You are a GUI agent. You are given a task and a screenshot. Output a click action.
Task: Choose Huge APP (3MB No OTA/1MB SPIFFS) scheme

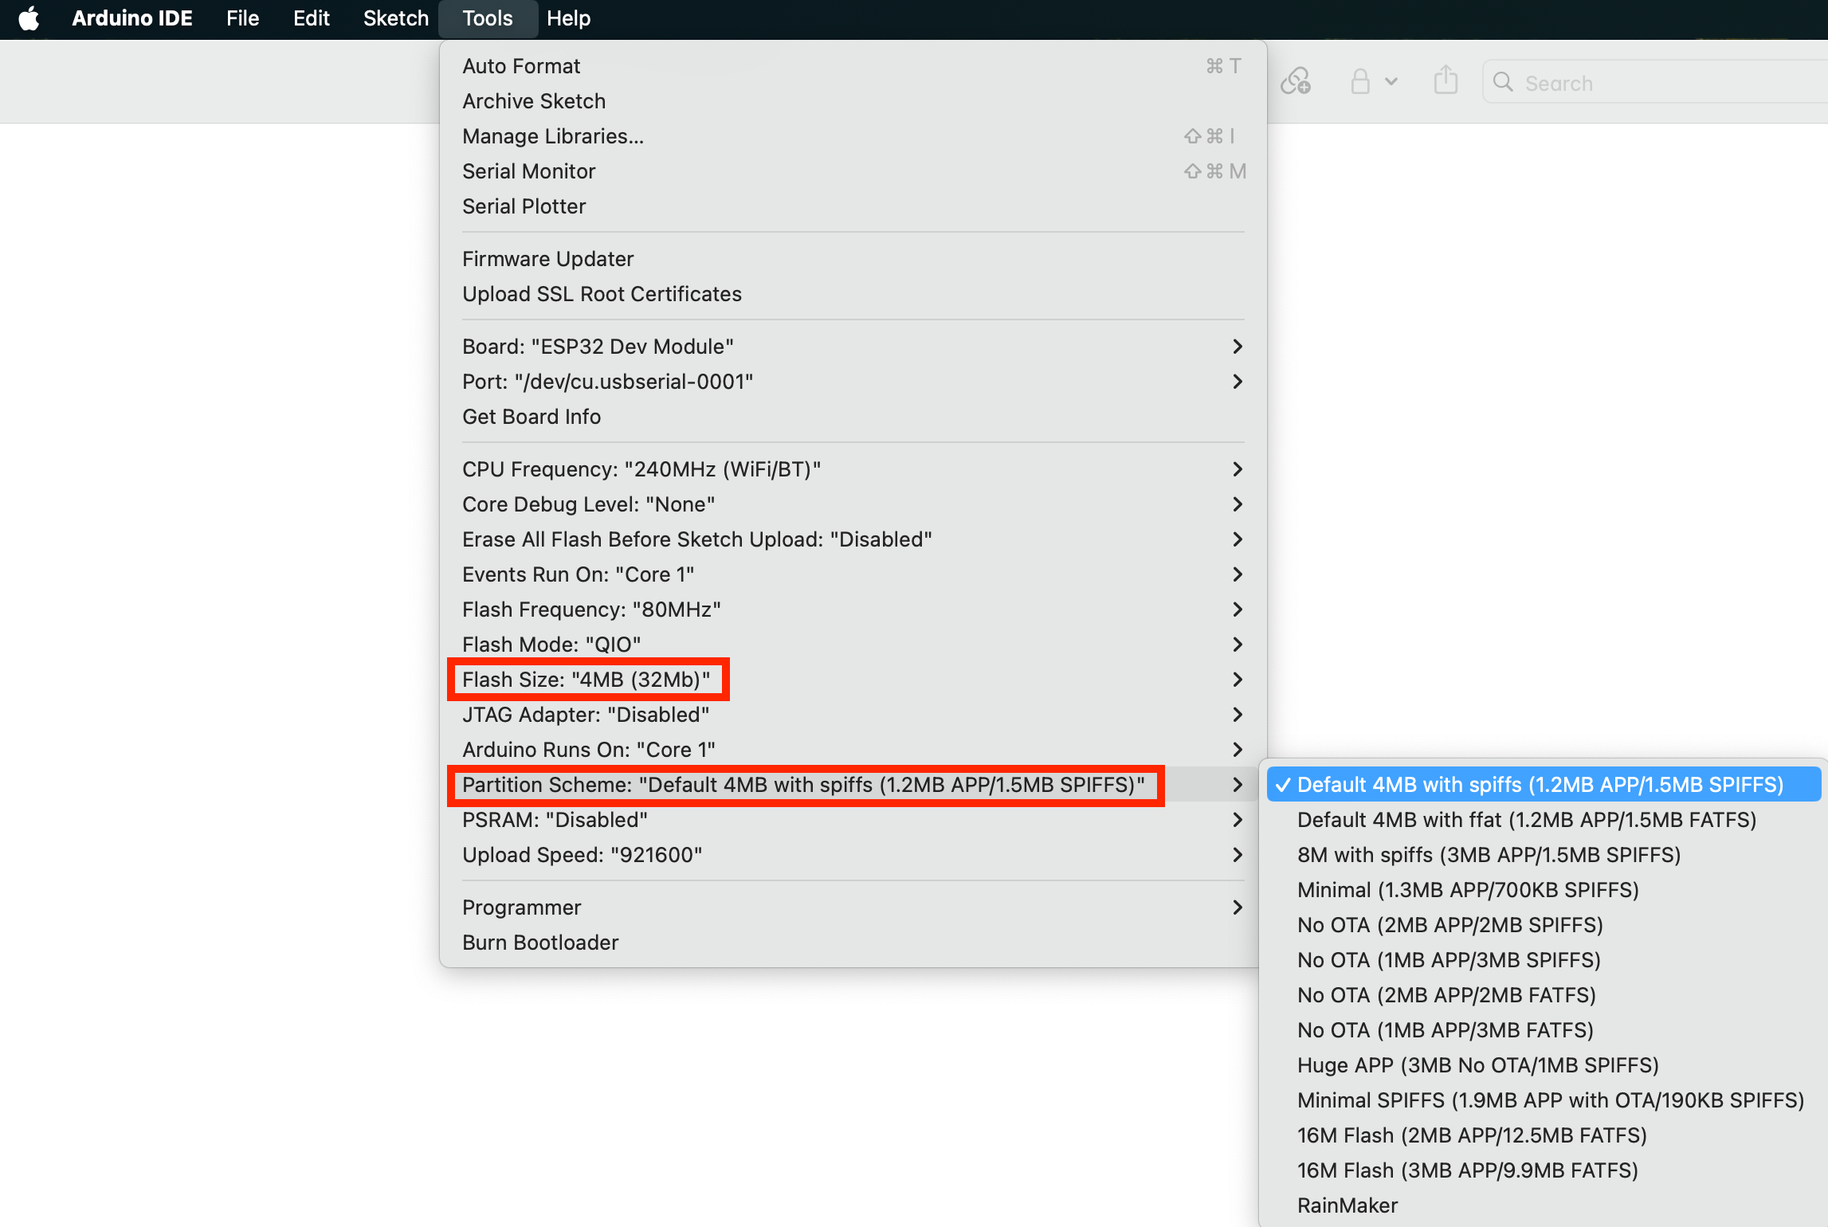(x=1477, y=1065)
